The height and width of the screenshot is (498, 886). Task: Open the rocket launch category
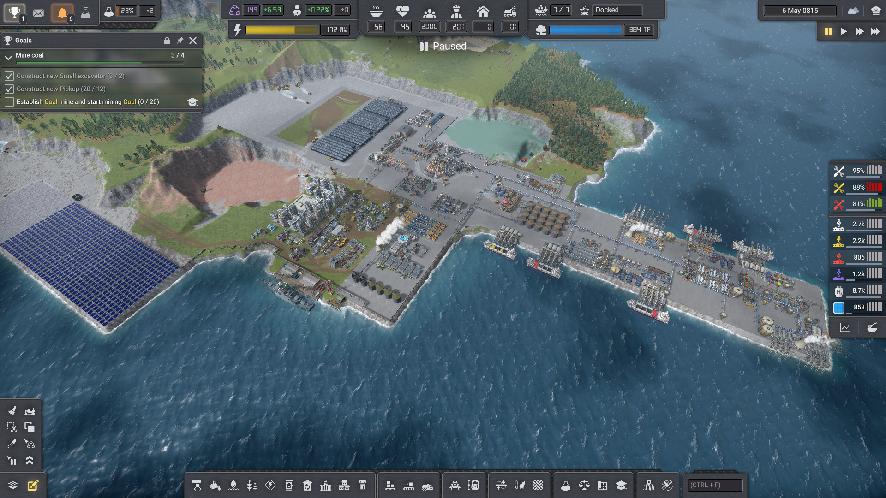point(520,485)
